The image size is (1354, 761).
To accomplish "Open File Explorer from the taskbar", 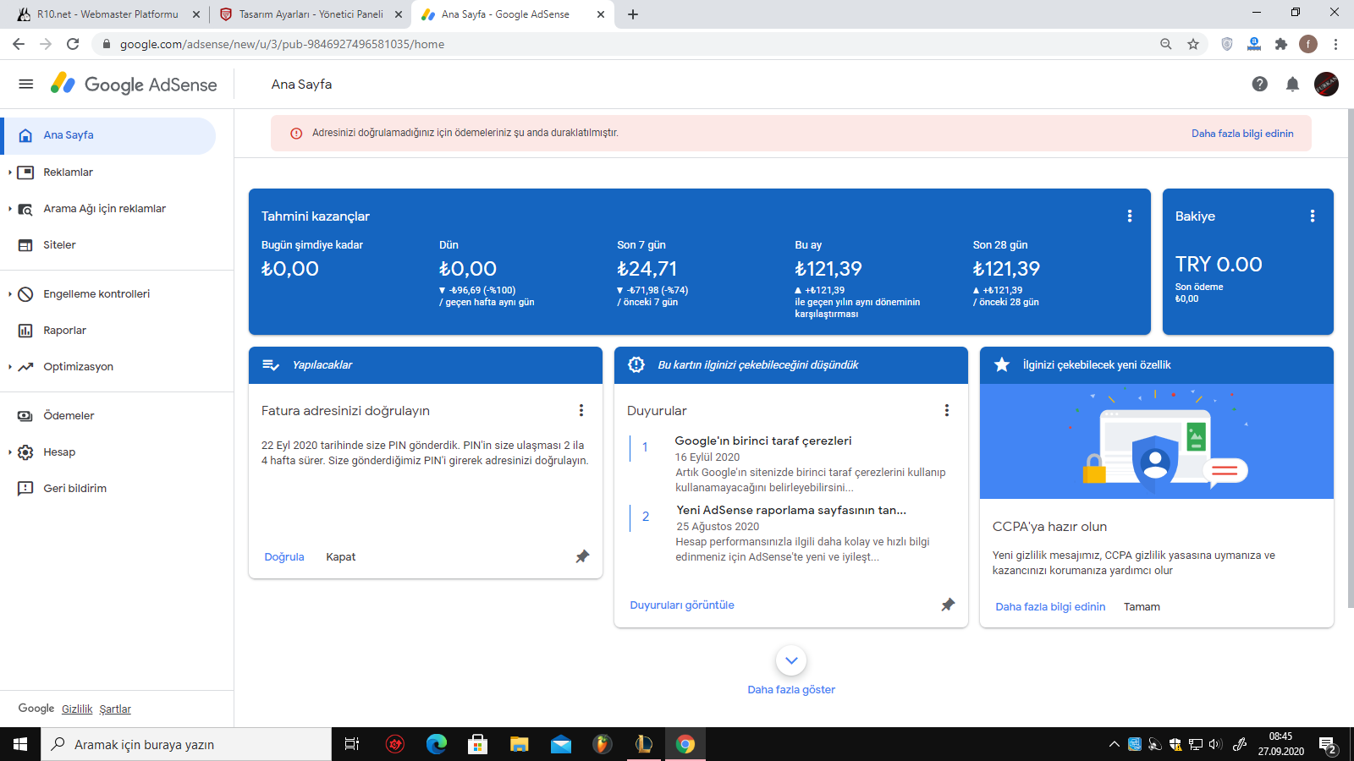I will tap(520, 744).
